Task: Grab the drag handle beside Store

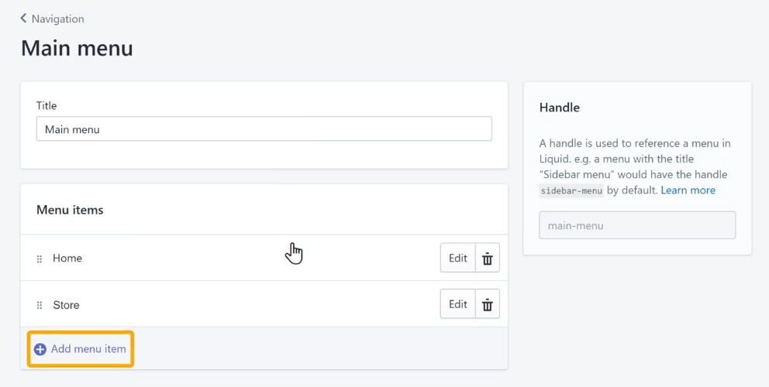Action: click(40, 305)
